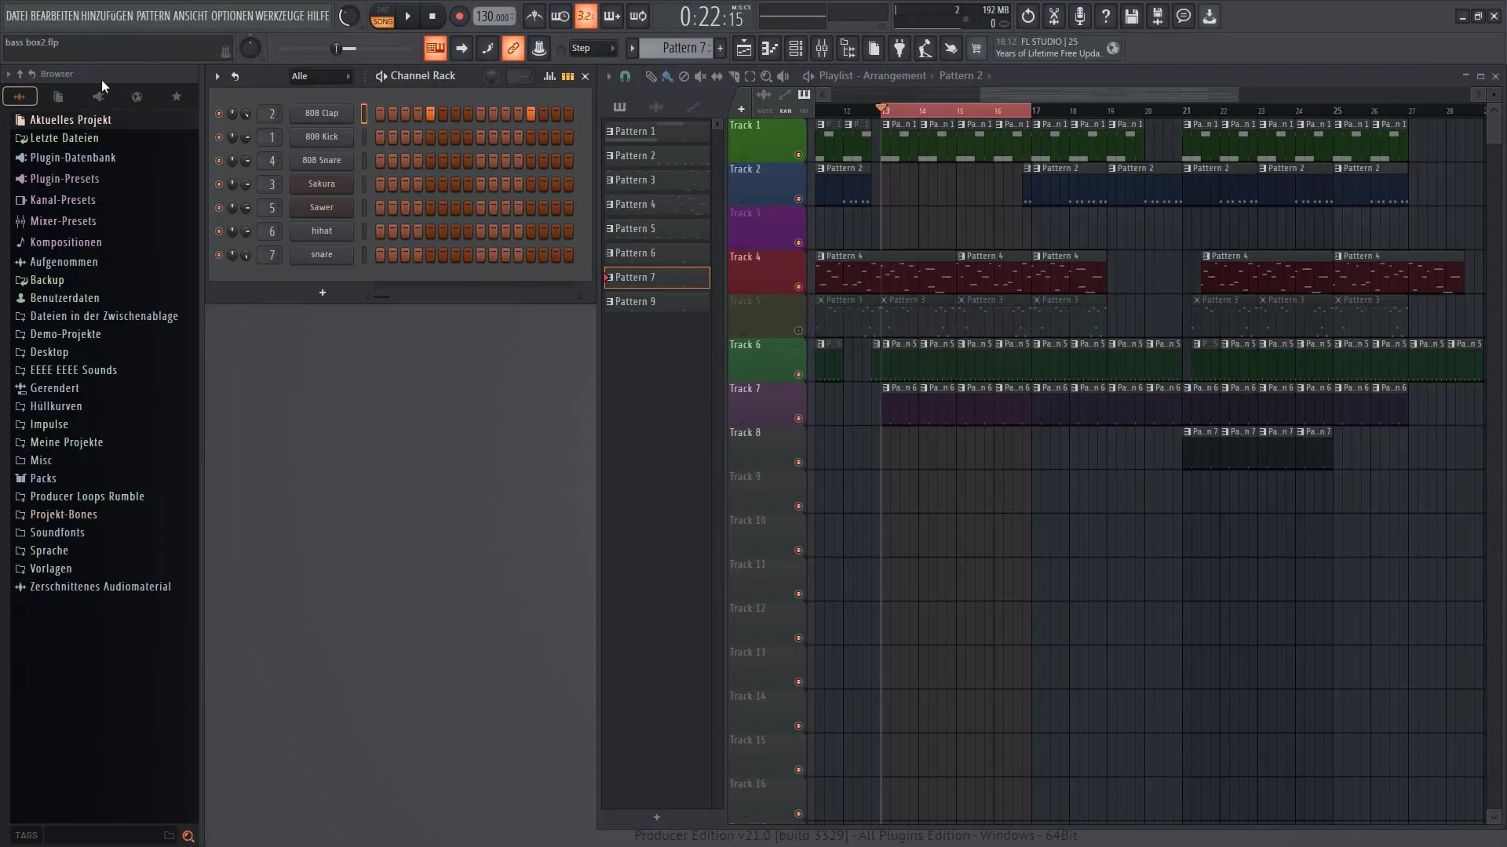The height and width of the screenshot is (847, 1507).
Task: Toggle green indicator on Sawer channel
Action: click(218, 207)
